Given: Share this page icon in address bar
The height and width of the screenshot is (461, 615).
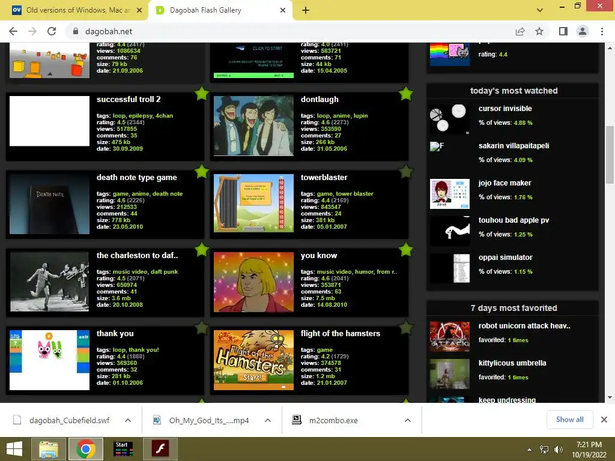Looking at the screenshot, I should 520,31.
